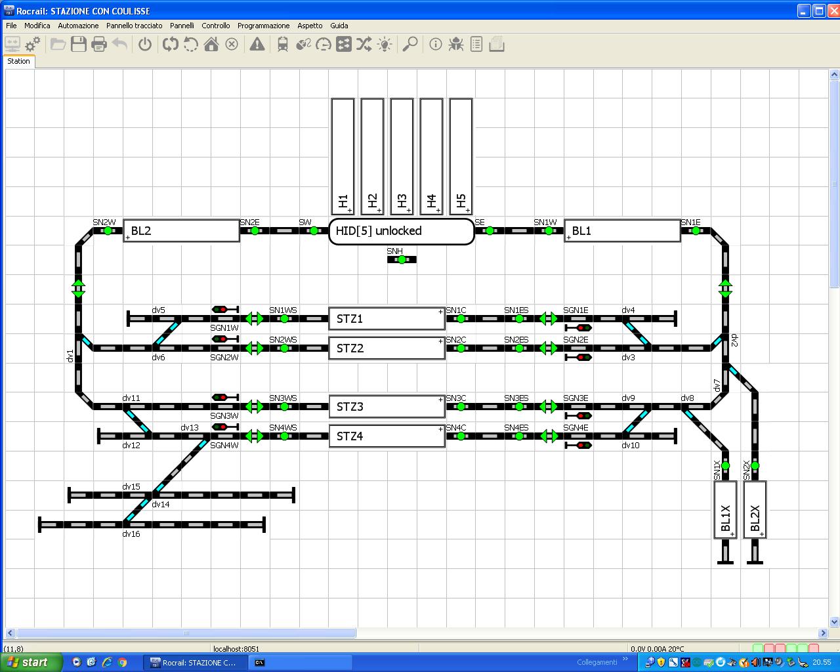Open the Controllo menu

tap(216, 26)
